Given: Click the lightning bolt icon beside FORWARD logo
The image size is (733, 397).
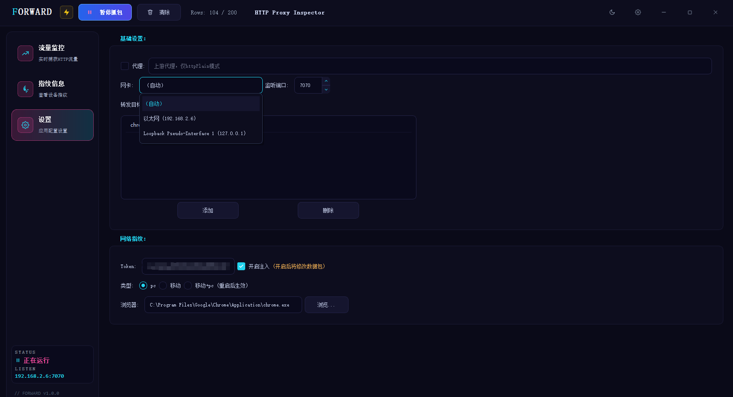Looking at the screenshot, I should pyautogui.click(x=67, y=12).
